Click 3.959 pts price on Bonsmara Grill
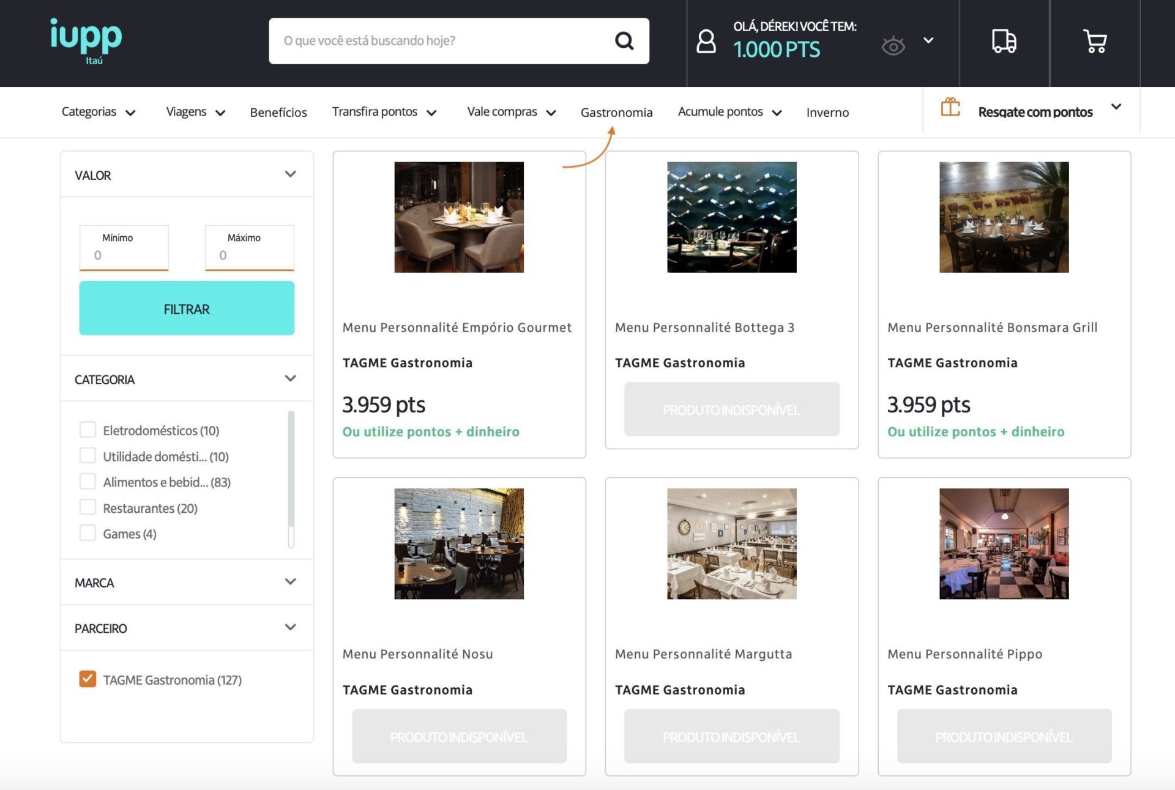This screenshot has height=790, width=1175. click(928, 404)
